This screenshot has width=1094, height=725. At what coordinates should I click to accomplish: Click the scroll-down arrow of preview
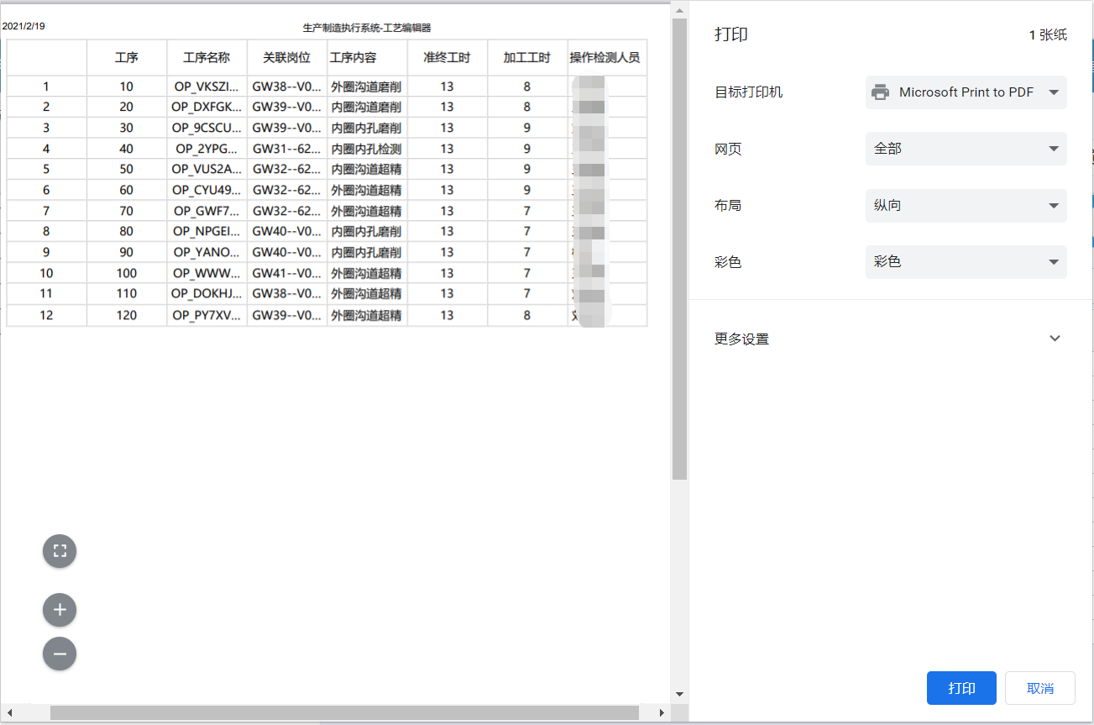click(x=680, y=695)
